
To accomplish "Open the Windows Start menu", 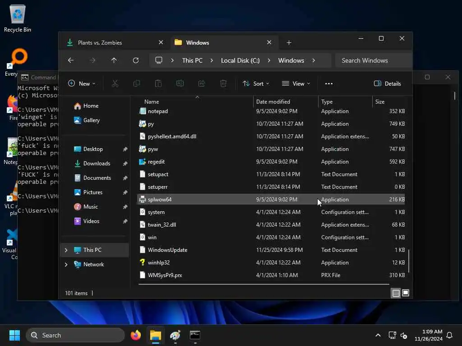I will pos(14,335).
